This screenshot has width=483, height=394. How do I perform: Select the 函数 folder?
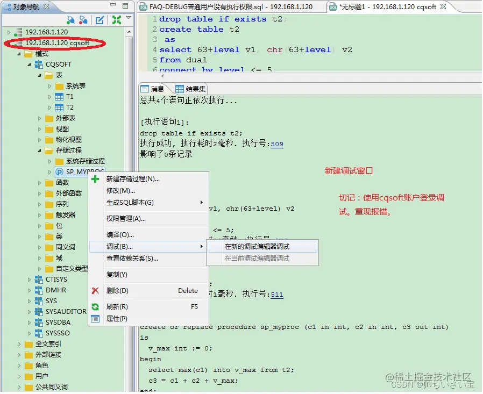tap(62, 183)
